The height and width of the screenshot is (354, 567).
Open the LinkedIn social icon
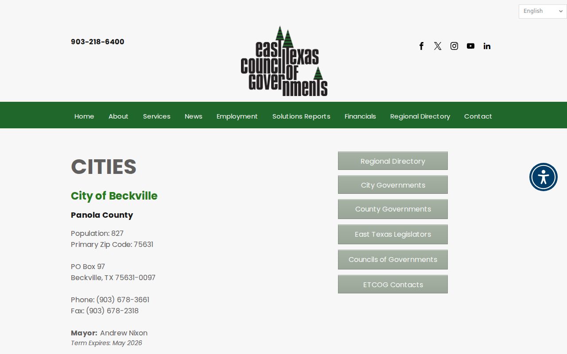[487, 46]
